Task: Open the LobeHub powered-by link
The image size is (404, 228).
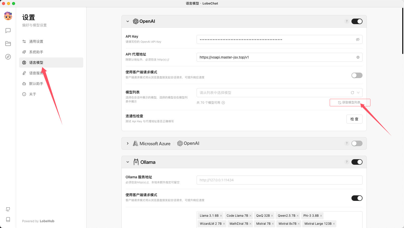Action: [47, 221]
